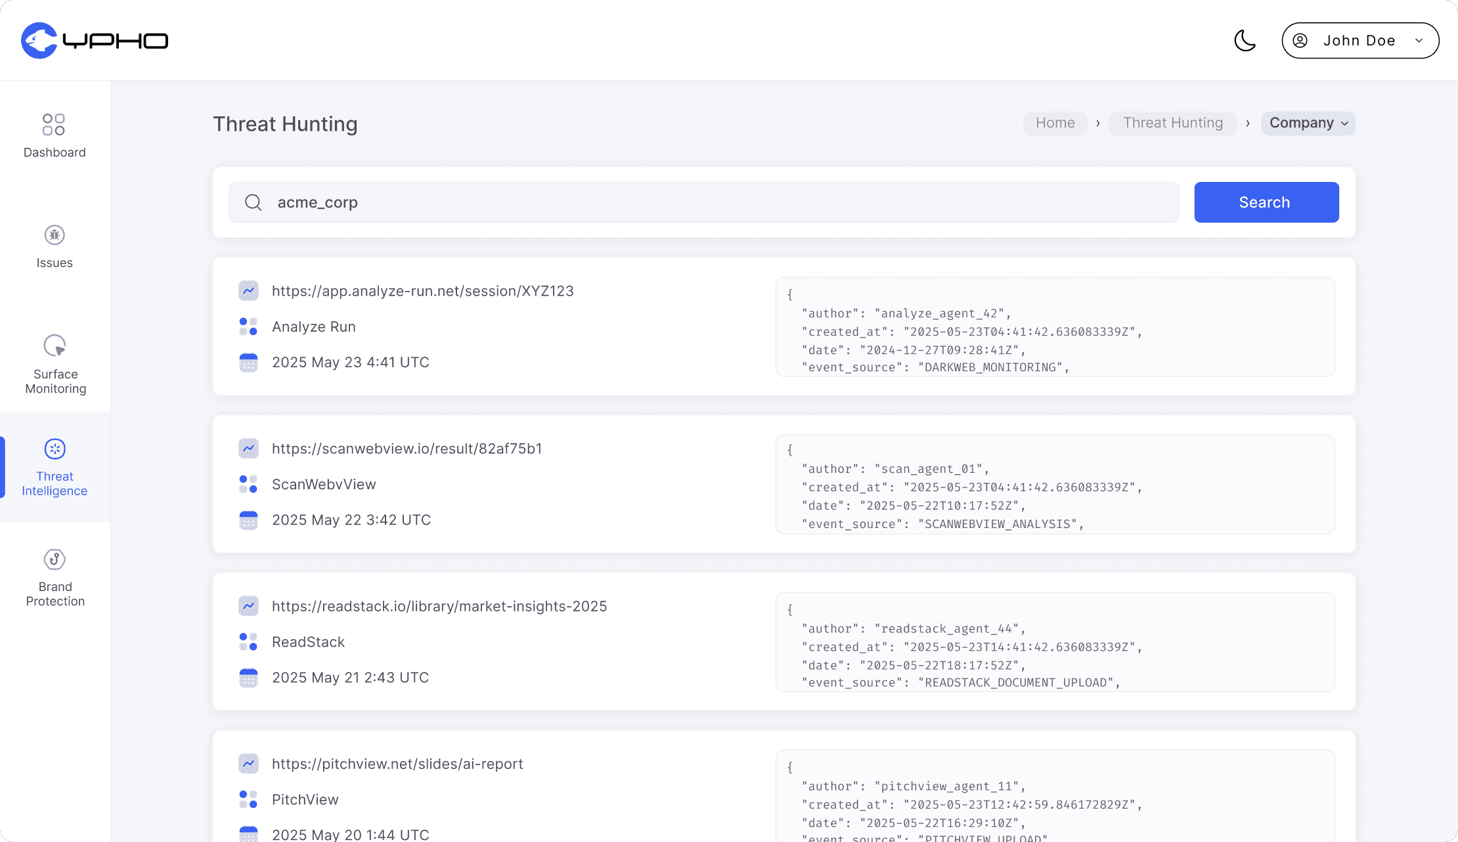
Task: Click the source icon next to Analyze Run
Action: [x=248, y=326]
